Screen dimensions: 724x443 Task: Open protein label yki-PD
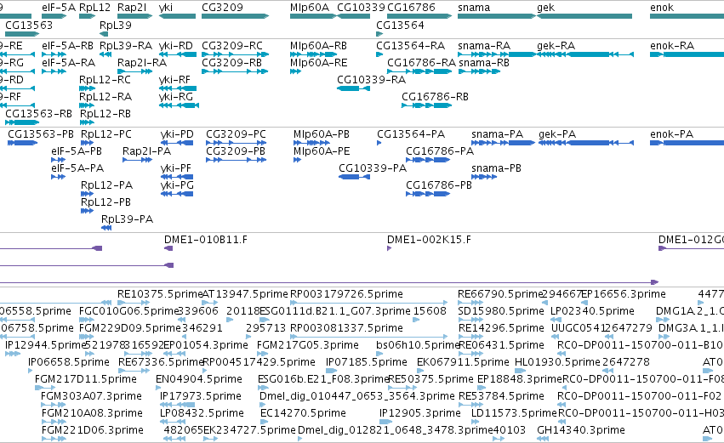177,134
